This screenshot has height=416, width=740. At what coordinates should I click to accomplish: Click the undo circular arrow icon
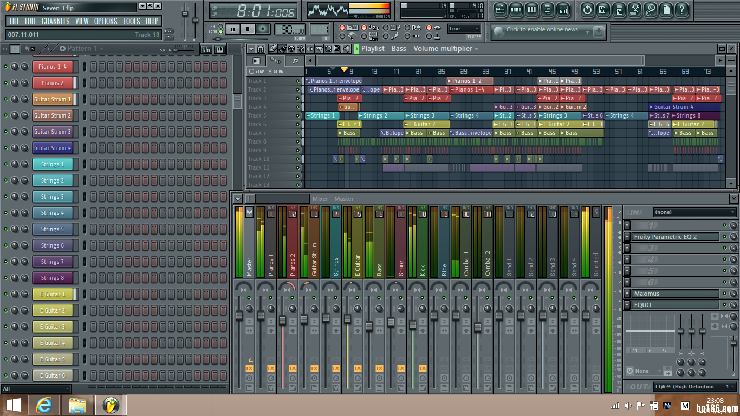pos(587,9)
